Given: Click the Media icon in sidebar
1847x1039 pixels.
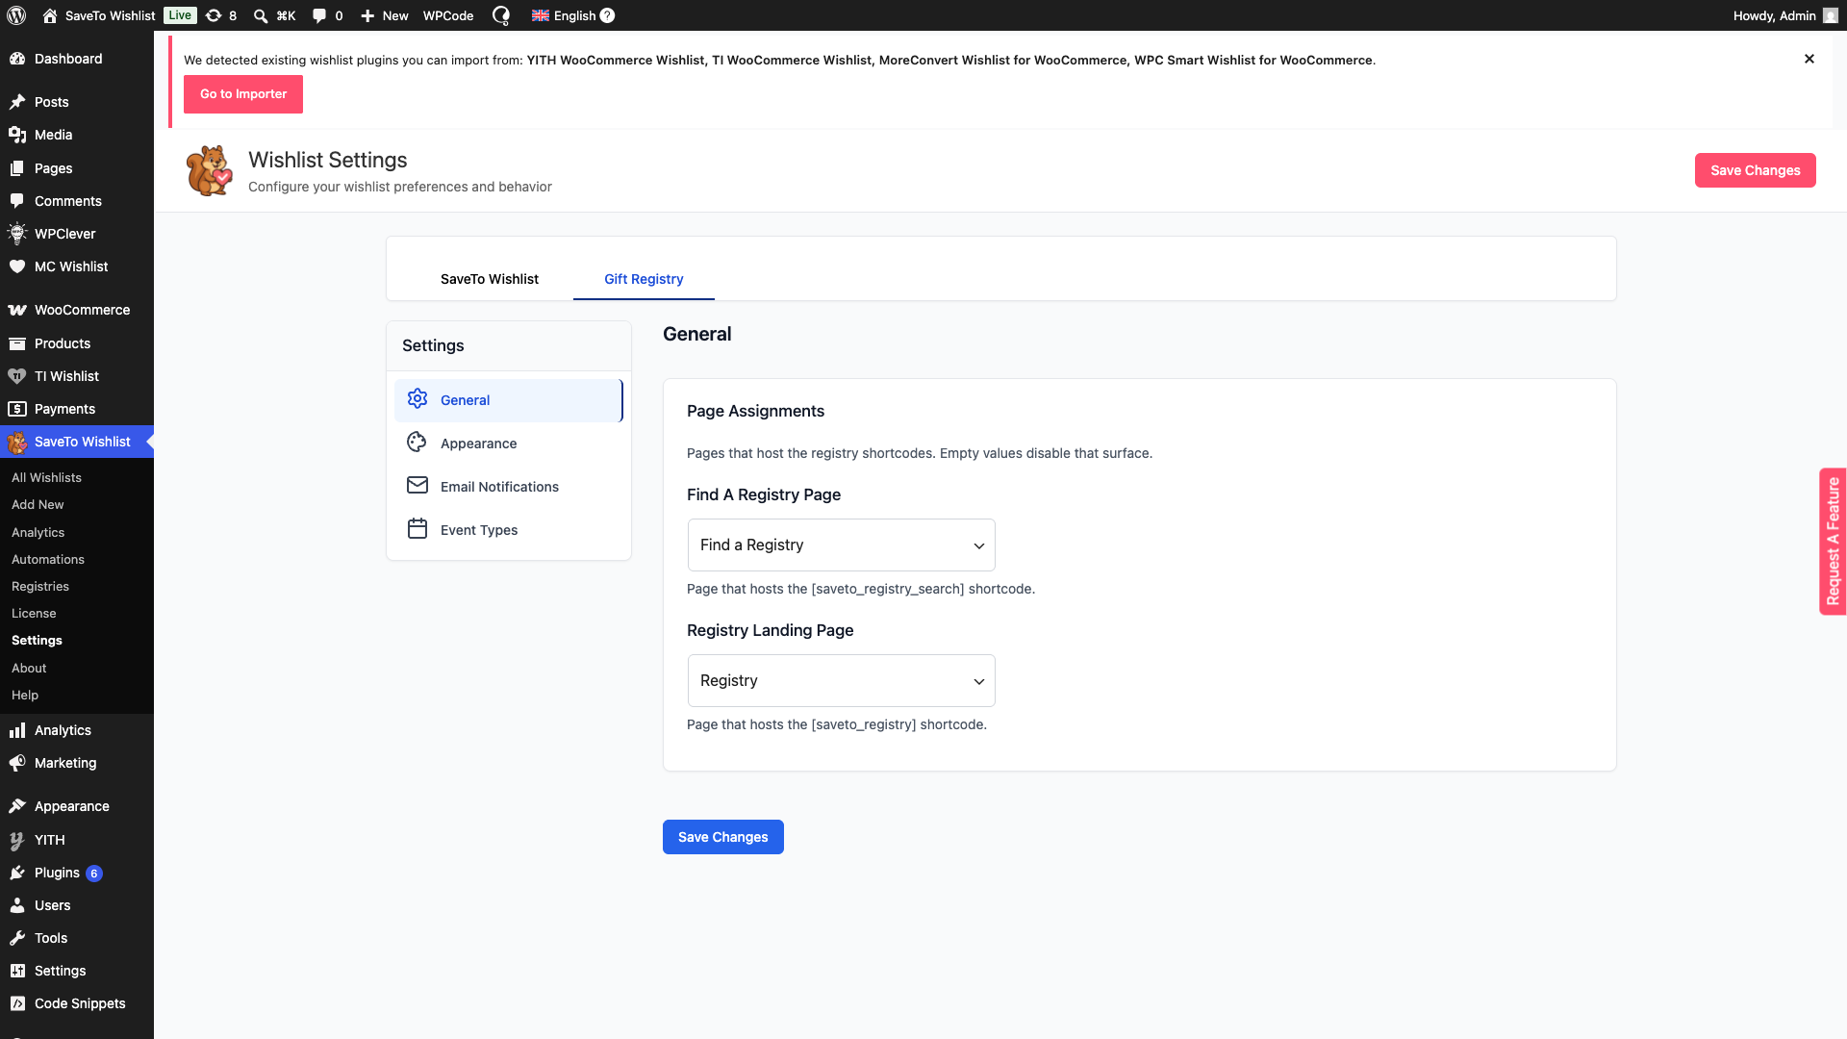Looking at the screenshot, I should 17,135.
